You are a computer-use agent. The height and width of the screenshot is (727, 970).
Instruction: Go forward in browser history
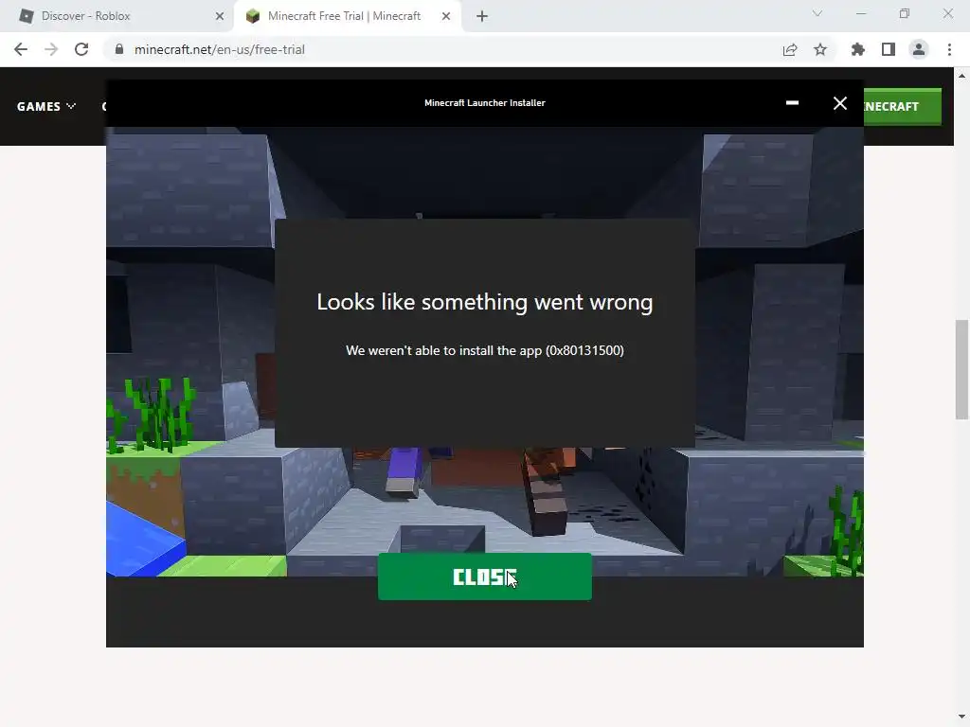click(51, 49)
